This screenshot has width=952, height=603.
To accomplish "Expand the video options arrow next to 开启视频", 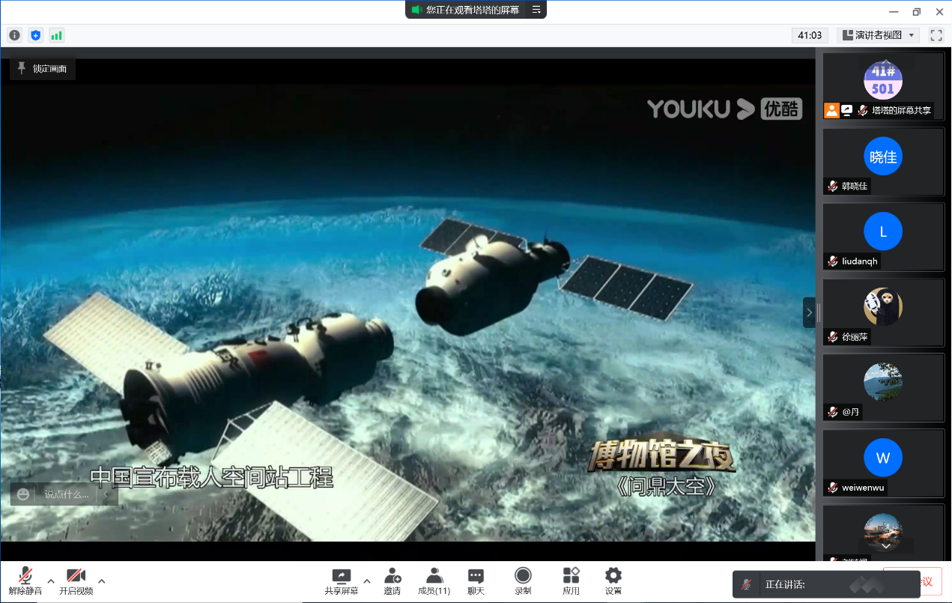I will (x=102, y=581).
